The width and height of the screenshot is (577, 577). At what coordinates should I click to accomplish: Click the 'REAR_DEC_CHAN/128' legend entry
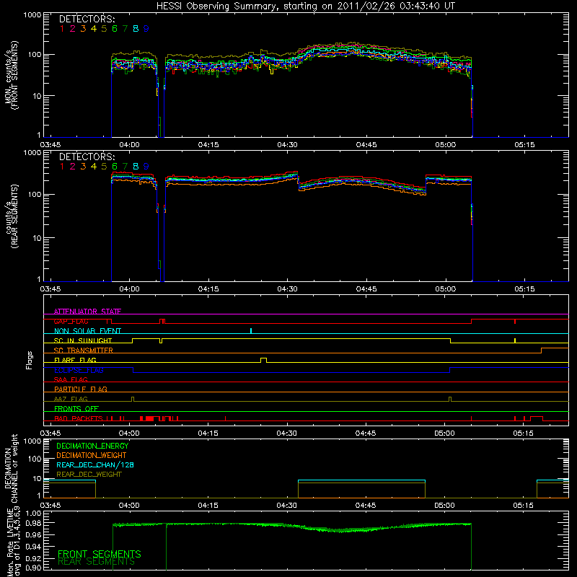[x=95, y=464]
